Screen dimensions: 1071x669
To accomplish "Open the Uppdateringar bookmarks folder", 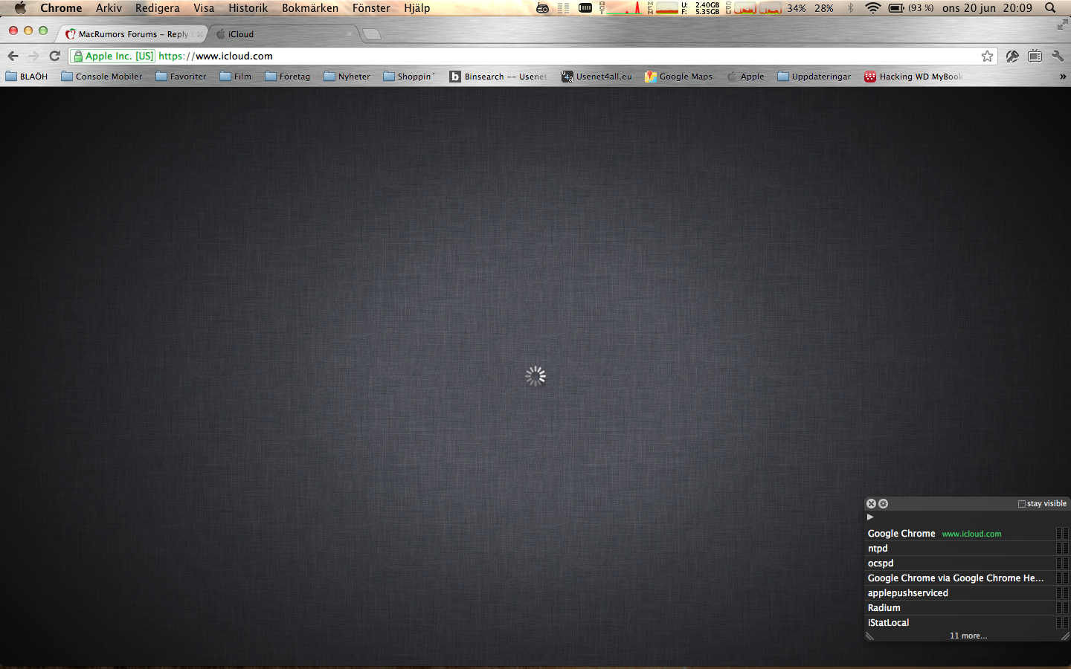I will click(x=814, y=77).
